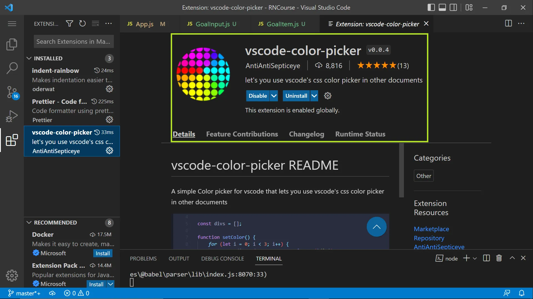The width and height of the screenshot is (533, 299).
Task: Click manage gear for indent-rainbow extension
Action: click(x=109, y=89)
